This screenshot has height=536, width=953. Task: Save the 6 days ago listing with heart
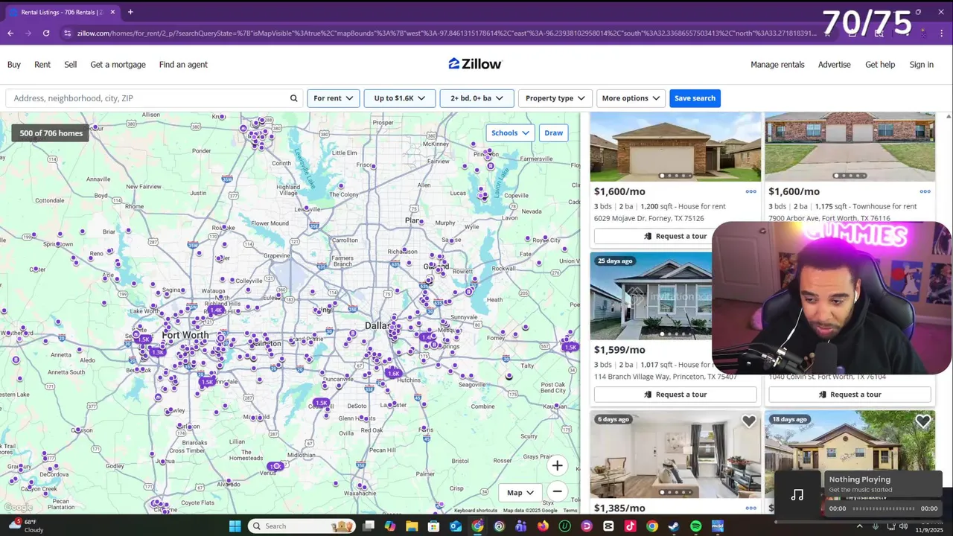pyautogui.click(x=748, y=422)
